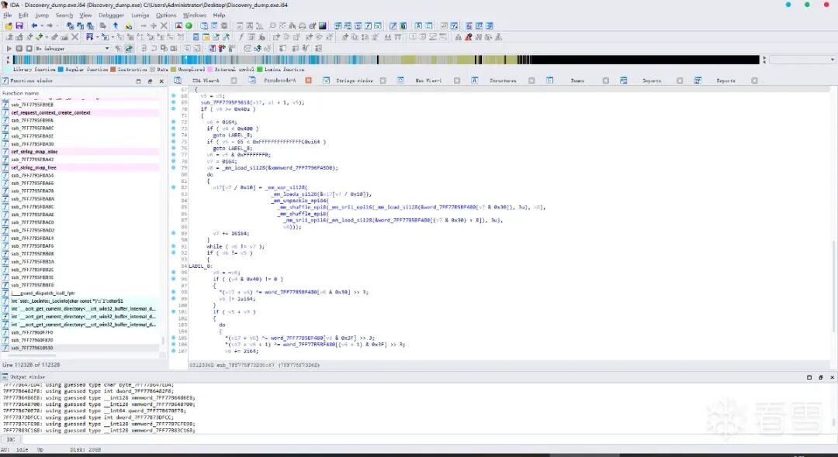
Task: Click goto LABEL_8 at code line 74
Action: [x=232, y=135]
